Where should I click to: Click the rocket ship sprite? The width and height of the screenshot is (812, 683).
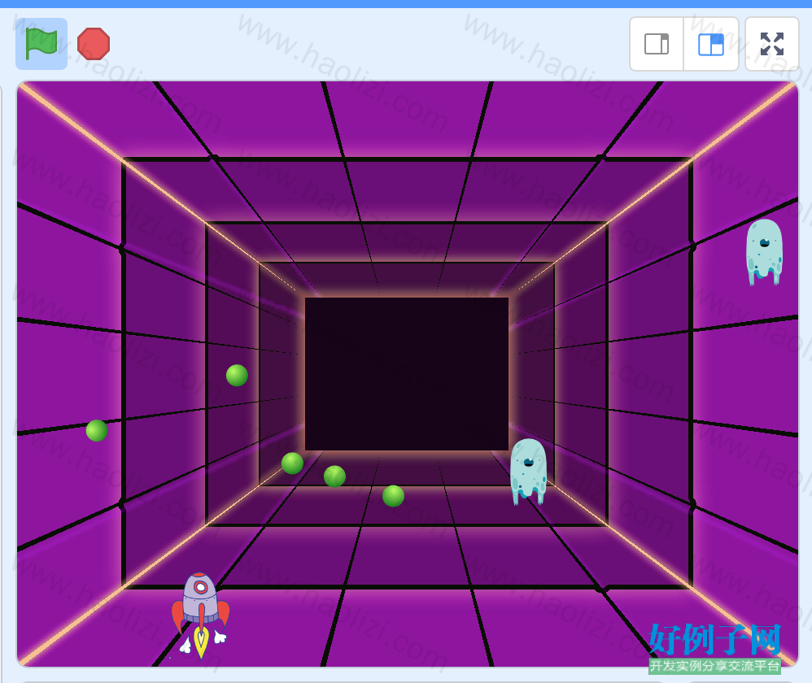(201, 615)
